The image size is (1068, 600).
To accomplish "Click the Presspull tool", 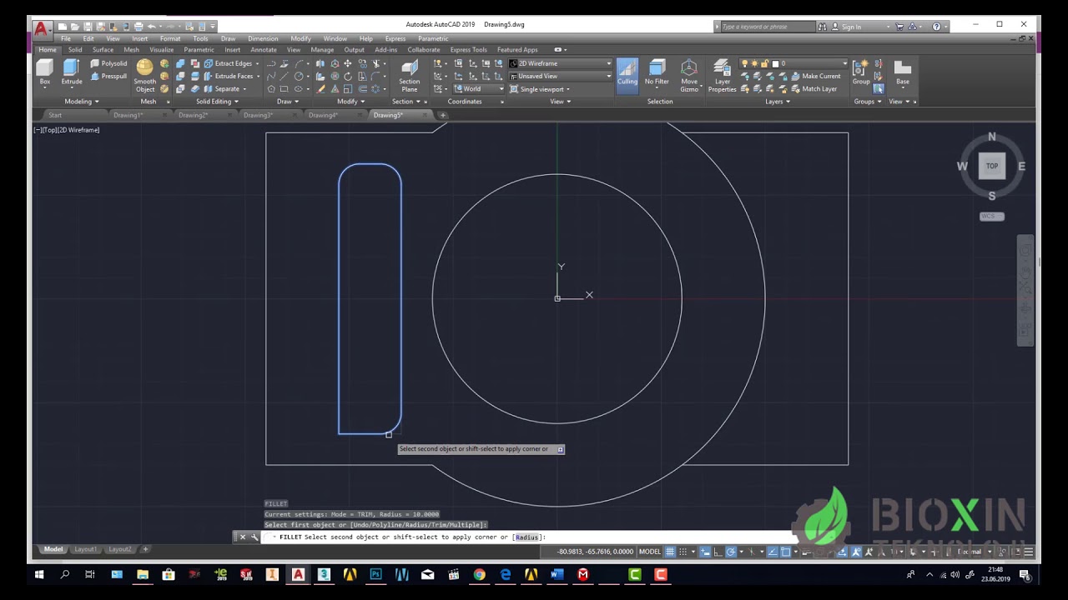I will point(108,76).
